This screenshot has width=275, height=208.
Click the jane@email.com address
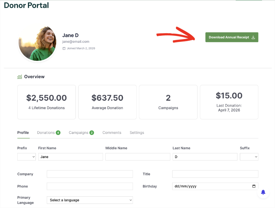coord(76,42)
